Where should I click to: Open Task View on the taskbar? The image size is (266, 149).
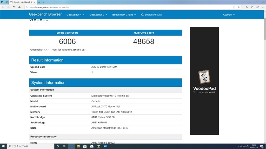(64, 146)
